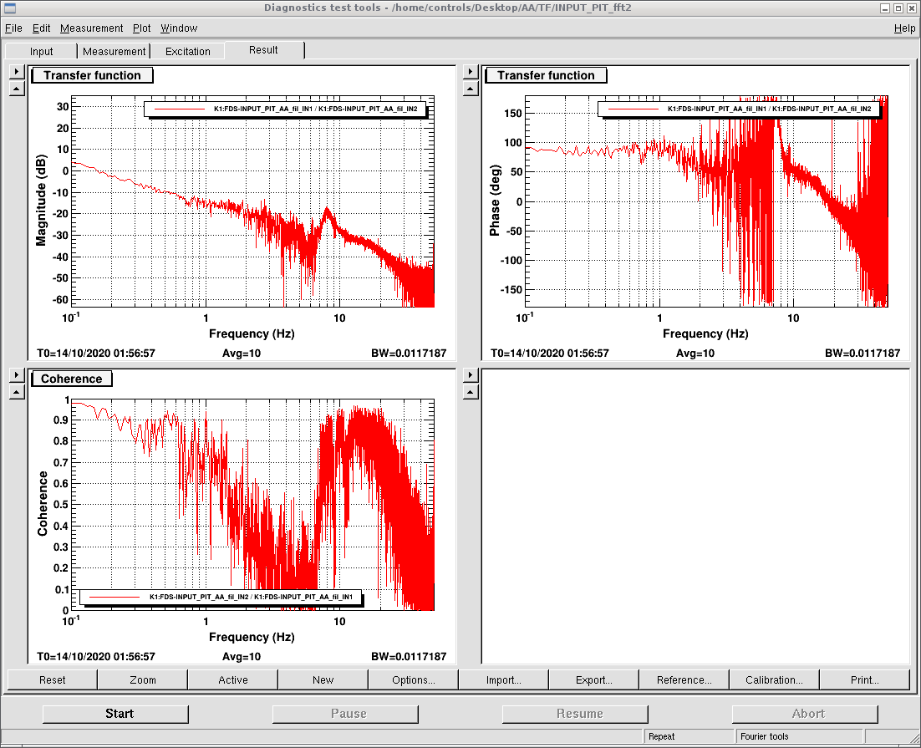The height and width of the screenshot is (748, 921).
Task: Click 'BW=0.0117187' under the phase plot
Action: click(x=862, y=354)
